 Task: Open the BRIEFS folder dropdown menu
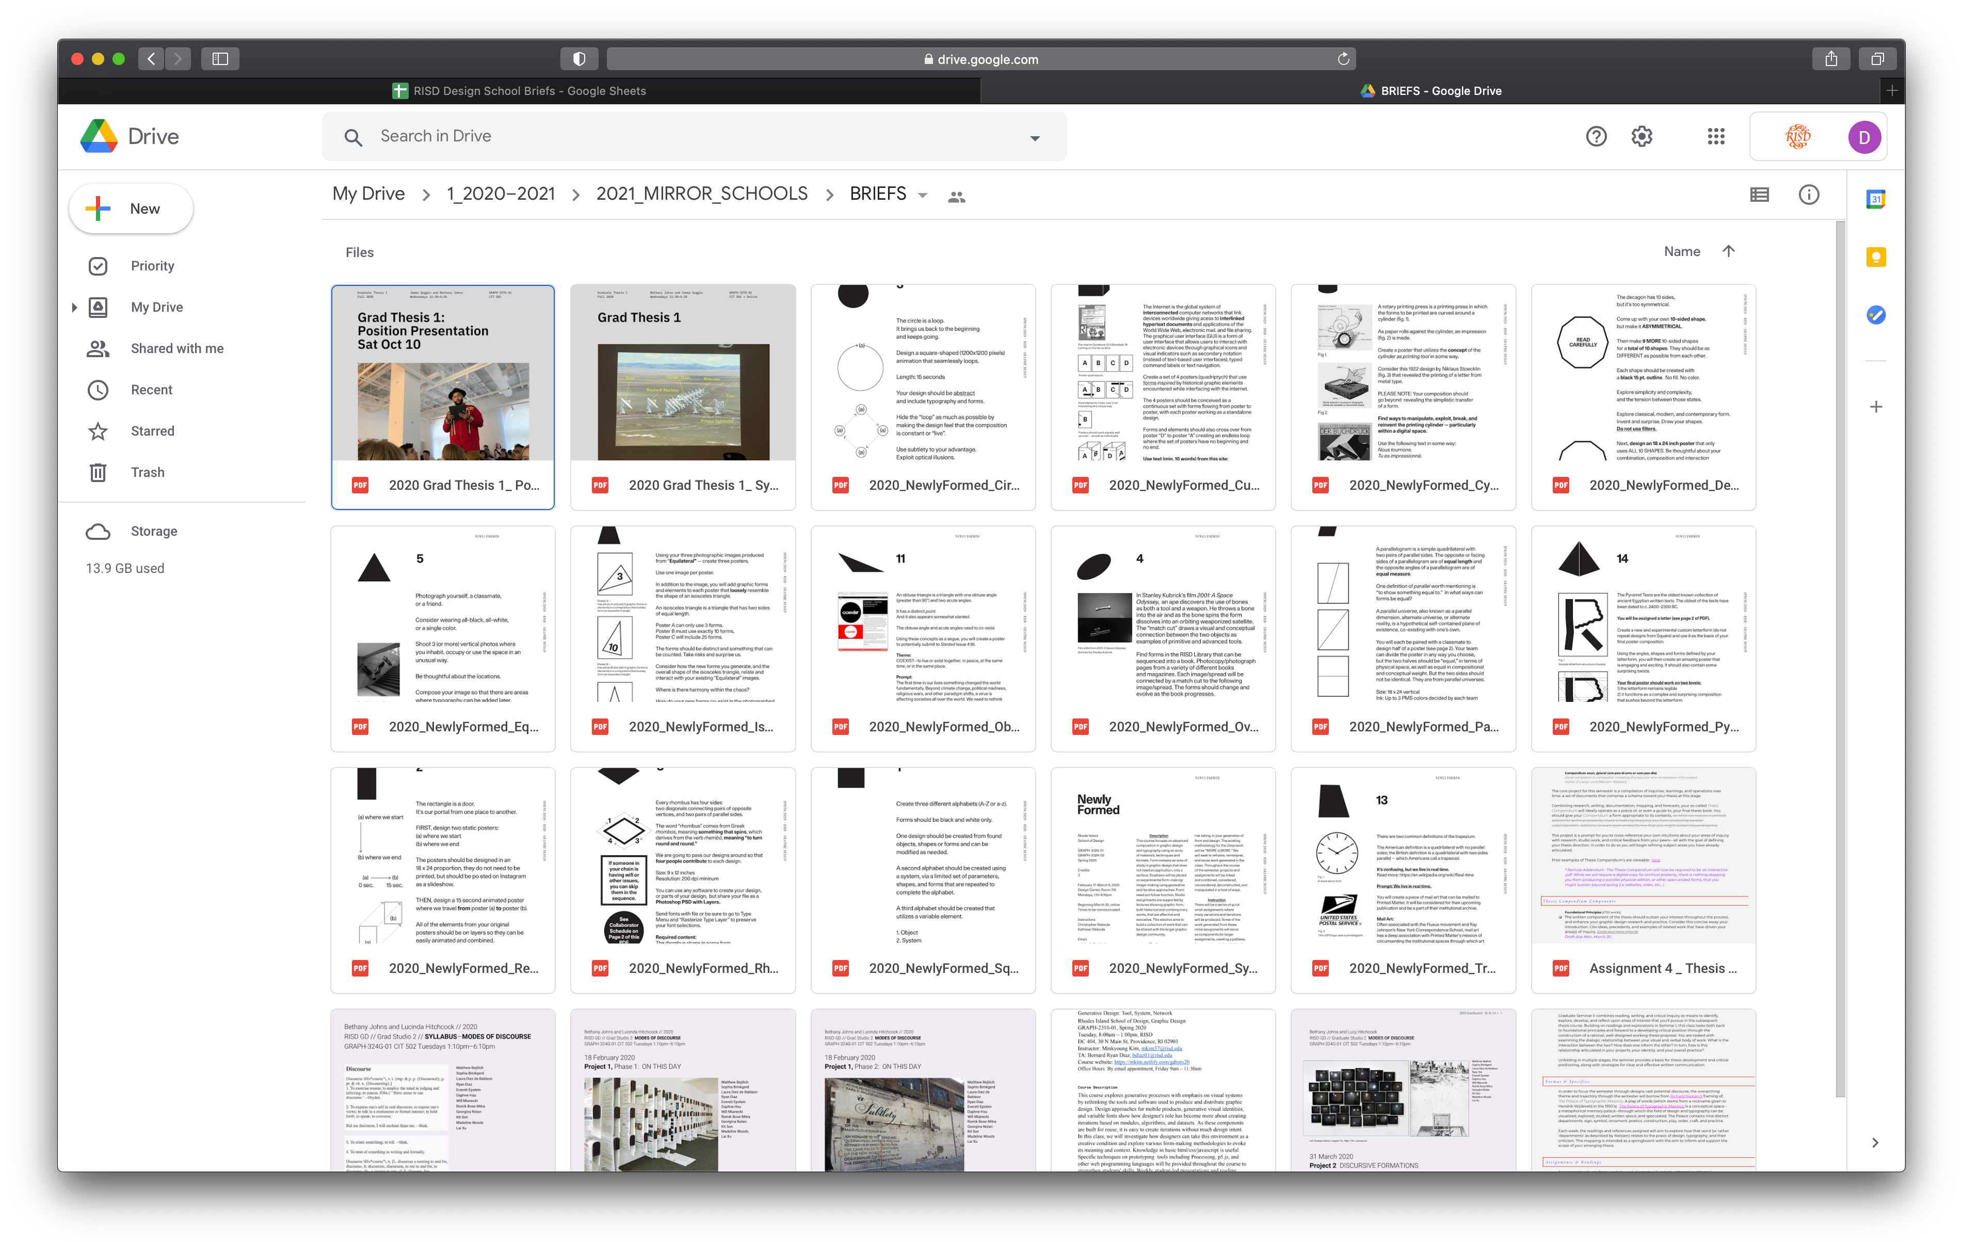(922, 196)
